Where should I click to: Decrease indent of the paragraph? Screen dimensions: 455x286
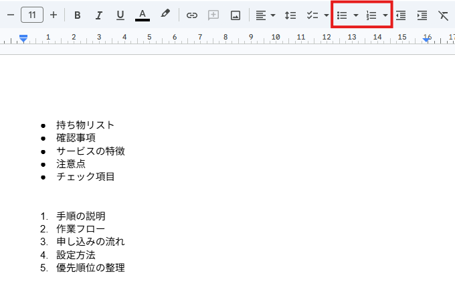pyautogui.click(x=401, y=15)
